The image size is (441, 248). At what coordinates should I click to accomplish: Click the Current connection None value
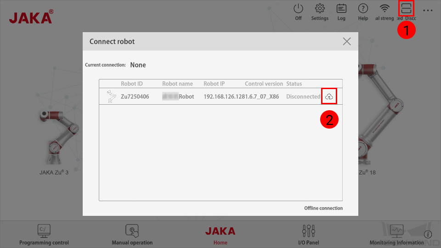point(138,65)
